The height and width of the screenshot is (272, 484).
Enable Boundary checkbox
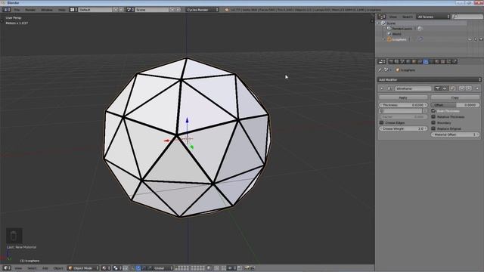433,122
